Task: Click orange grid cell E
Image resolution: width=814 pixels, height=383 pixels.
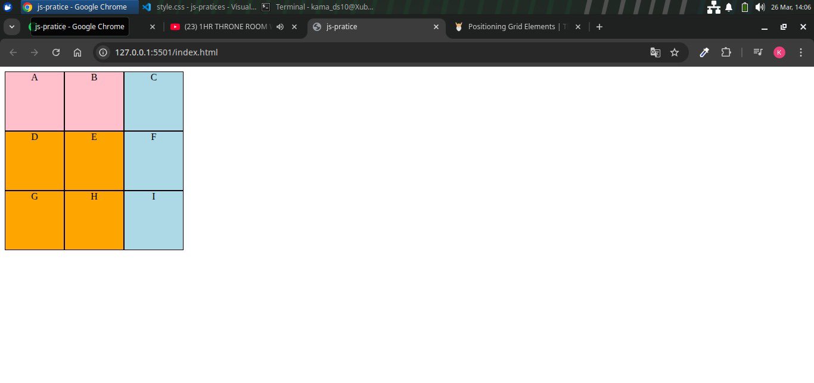Action: click(x=94, y=161)
